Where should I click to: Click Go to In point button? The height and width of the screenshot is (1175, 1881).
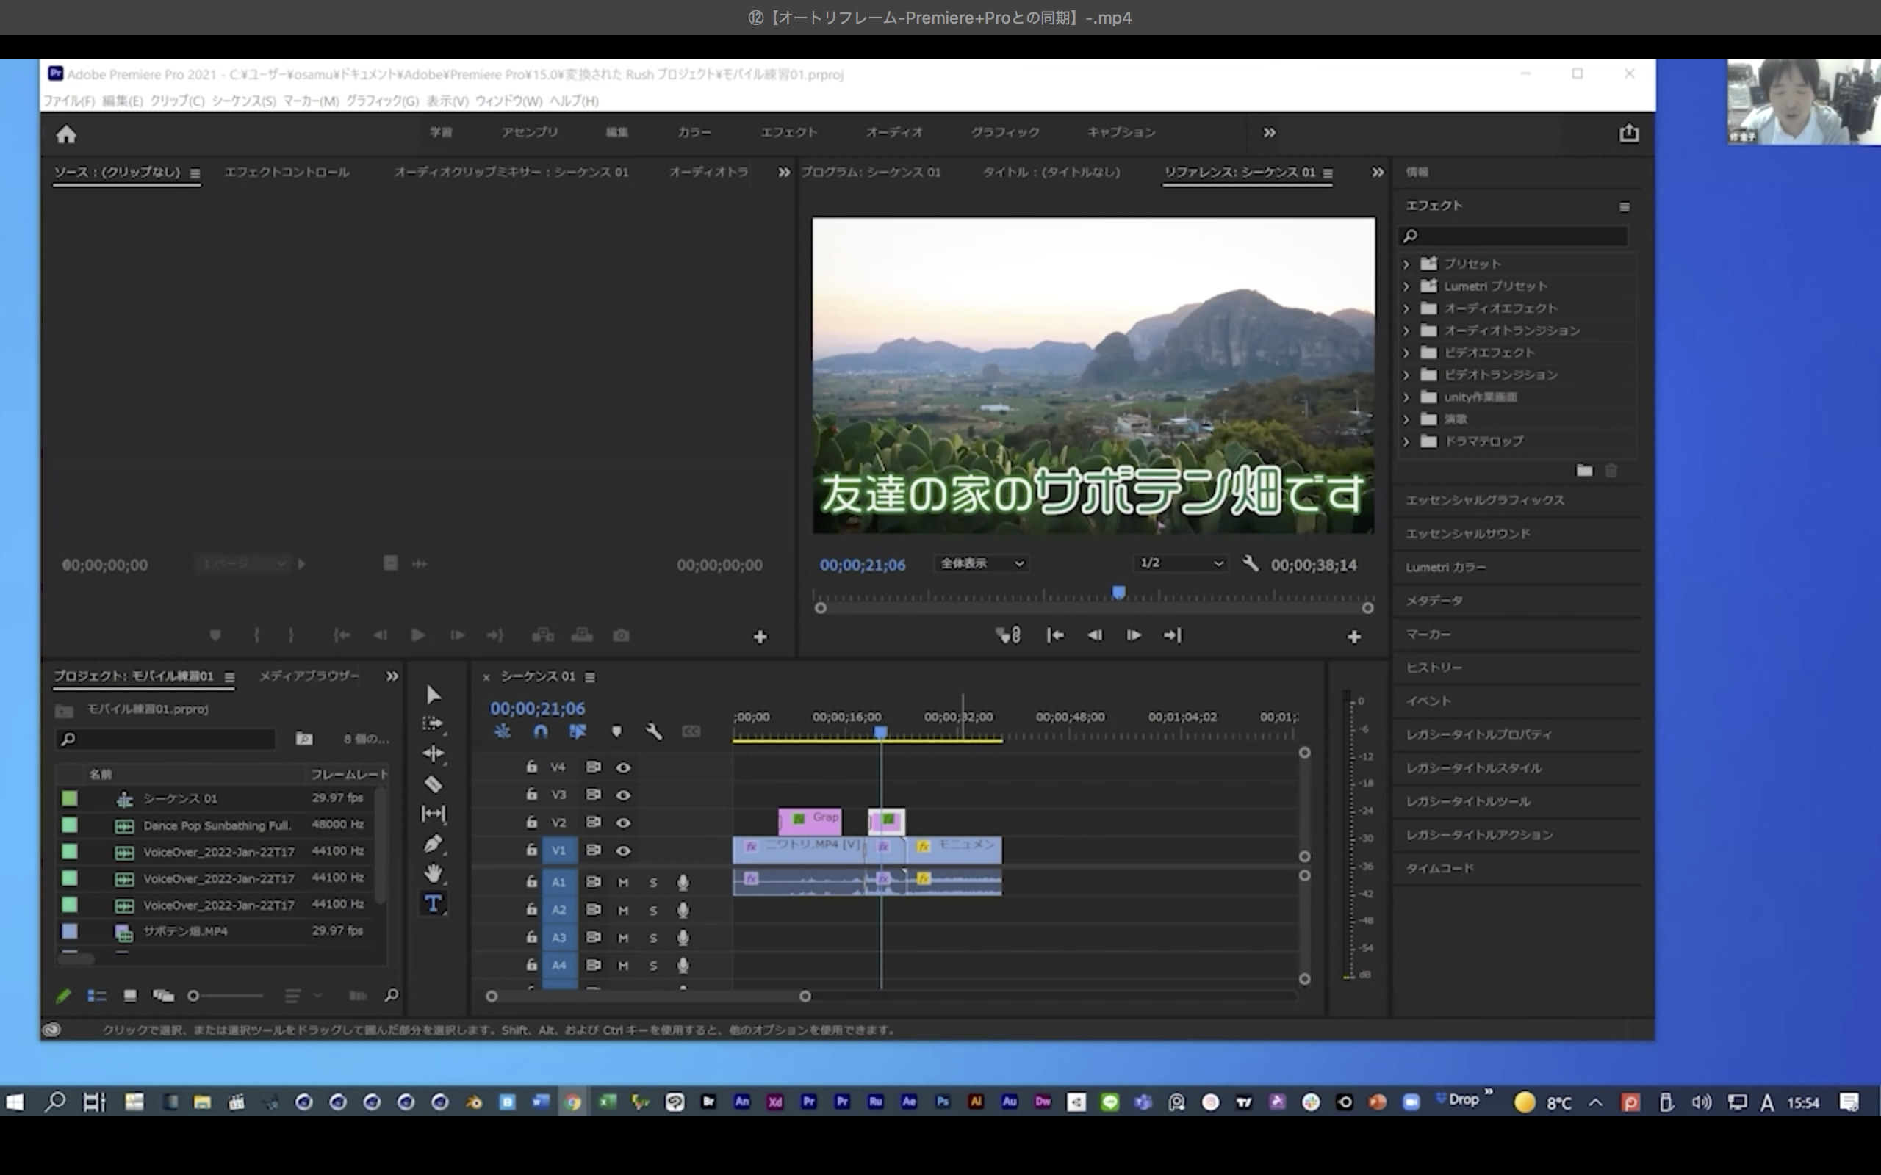click(x=1055, y=636)
